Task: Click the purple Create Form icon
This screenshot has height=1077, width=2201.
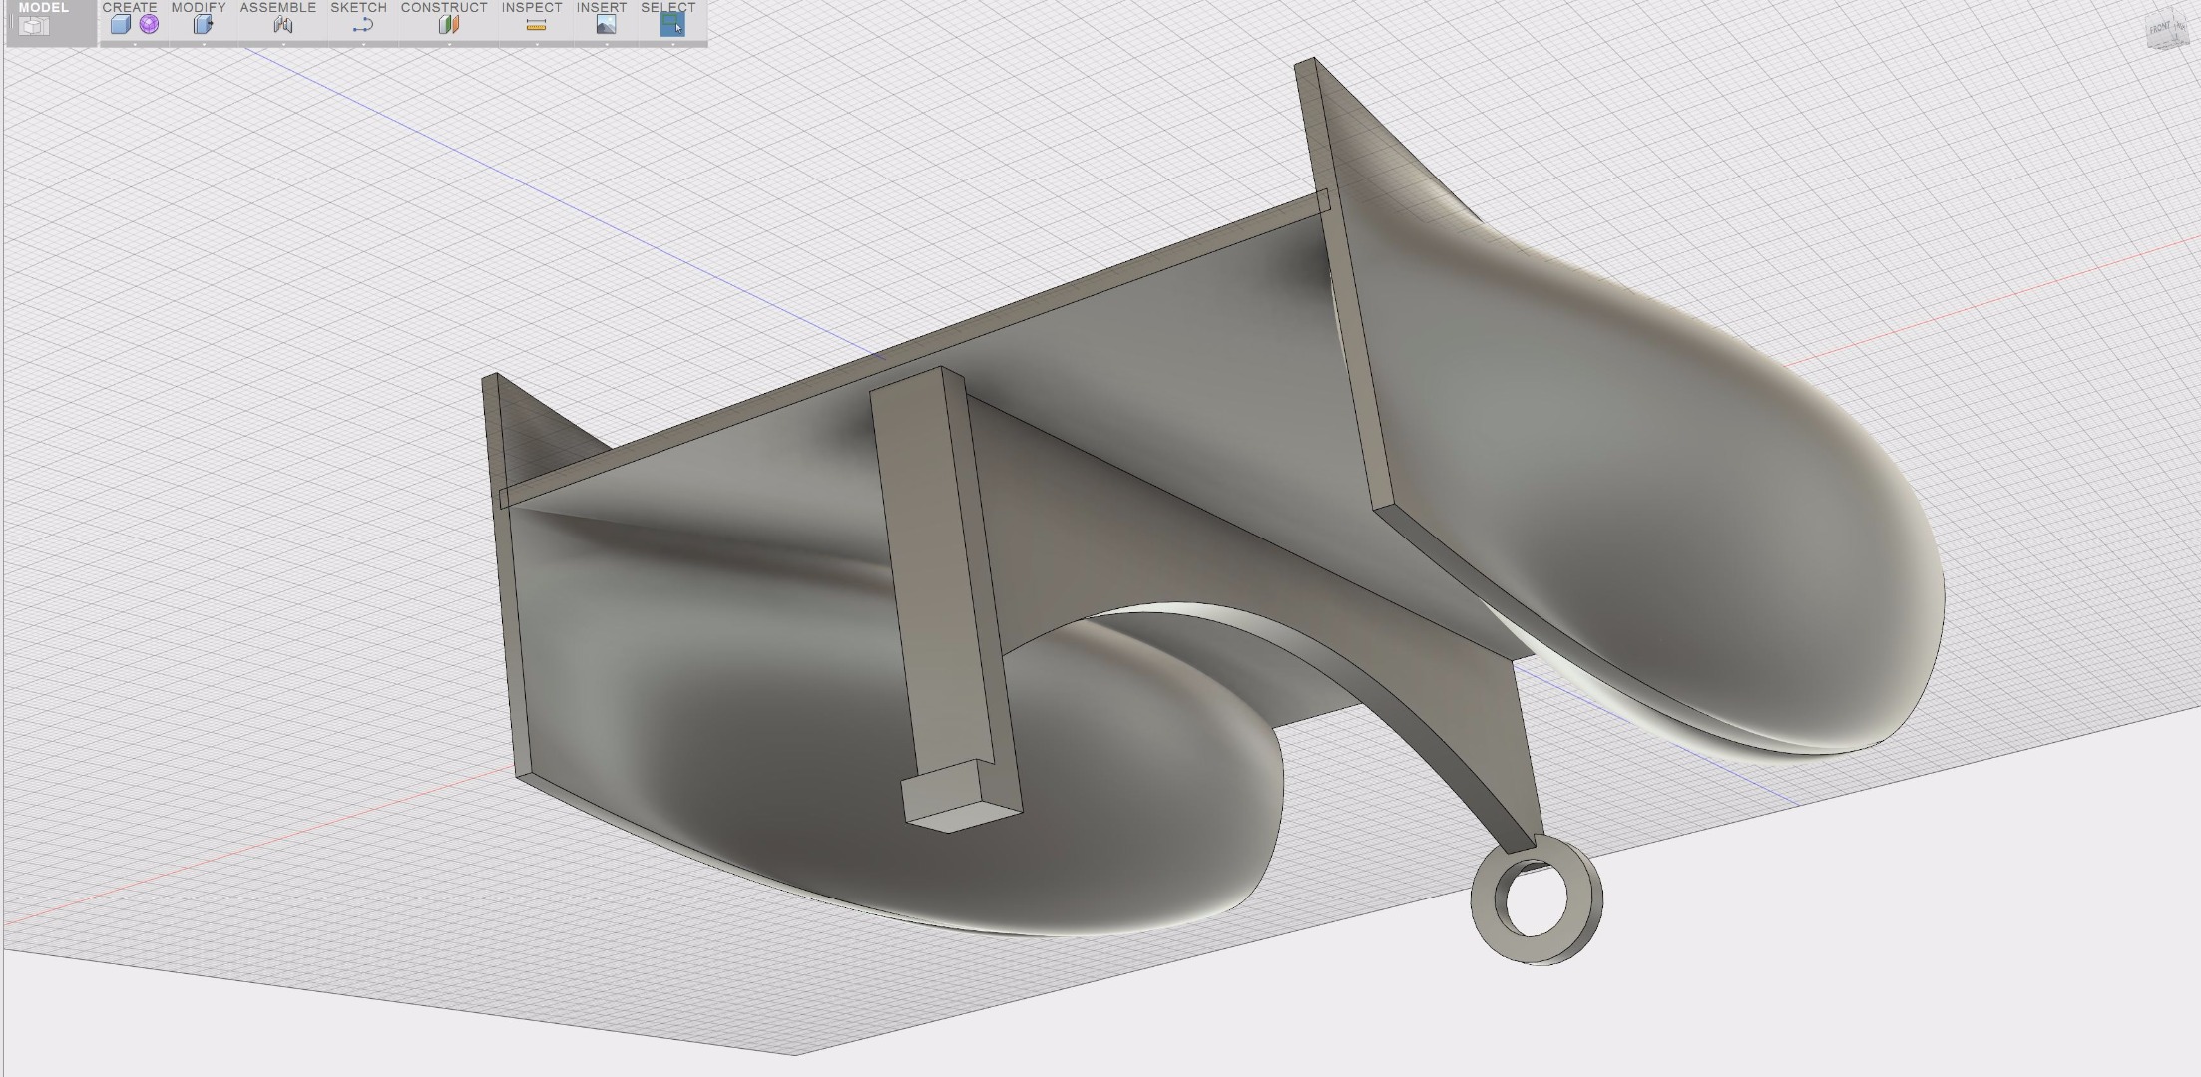Action: coord(149,25)
